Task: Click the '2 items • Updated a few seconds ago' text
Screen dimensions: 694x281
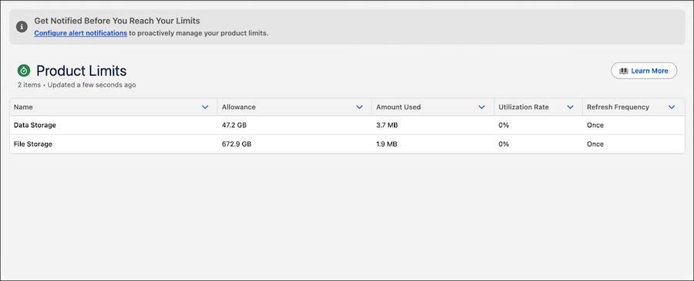Action: pyautogui.click(x=76, y=85)
